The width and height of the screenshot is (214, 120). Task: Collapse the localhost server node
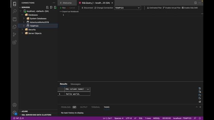tap(21, 11)
